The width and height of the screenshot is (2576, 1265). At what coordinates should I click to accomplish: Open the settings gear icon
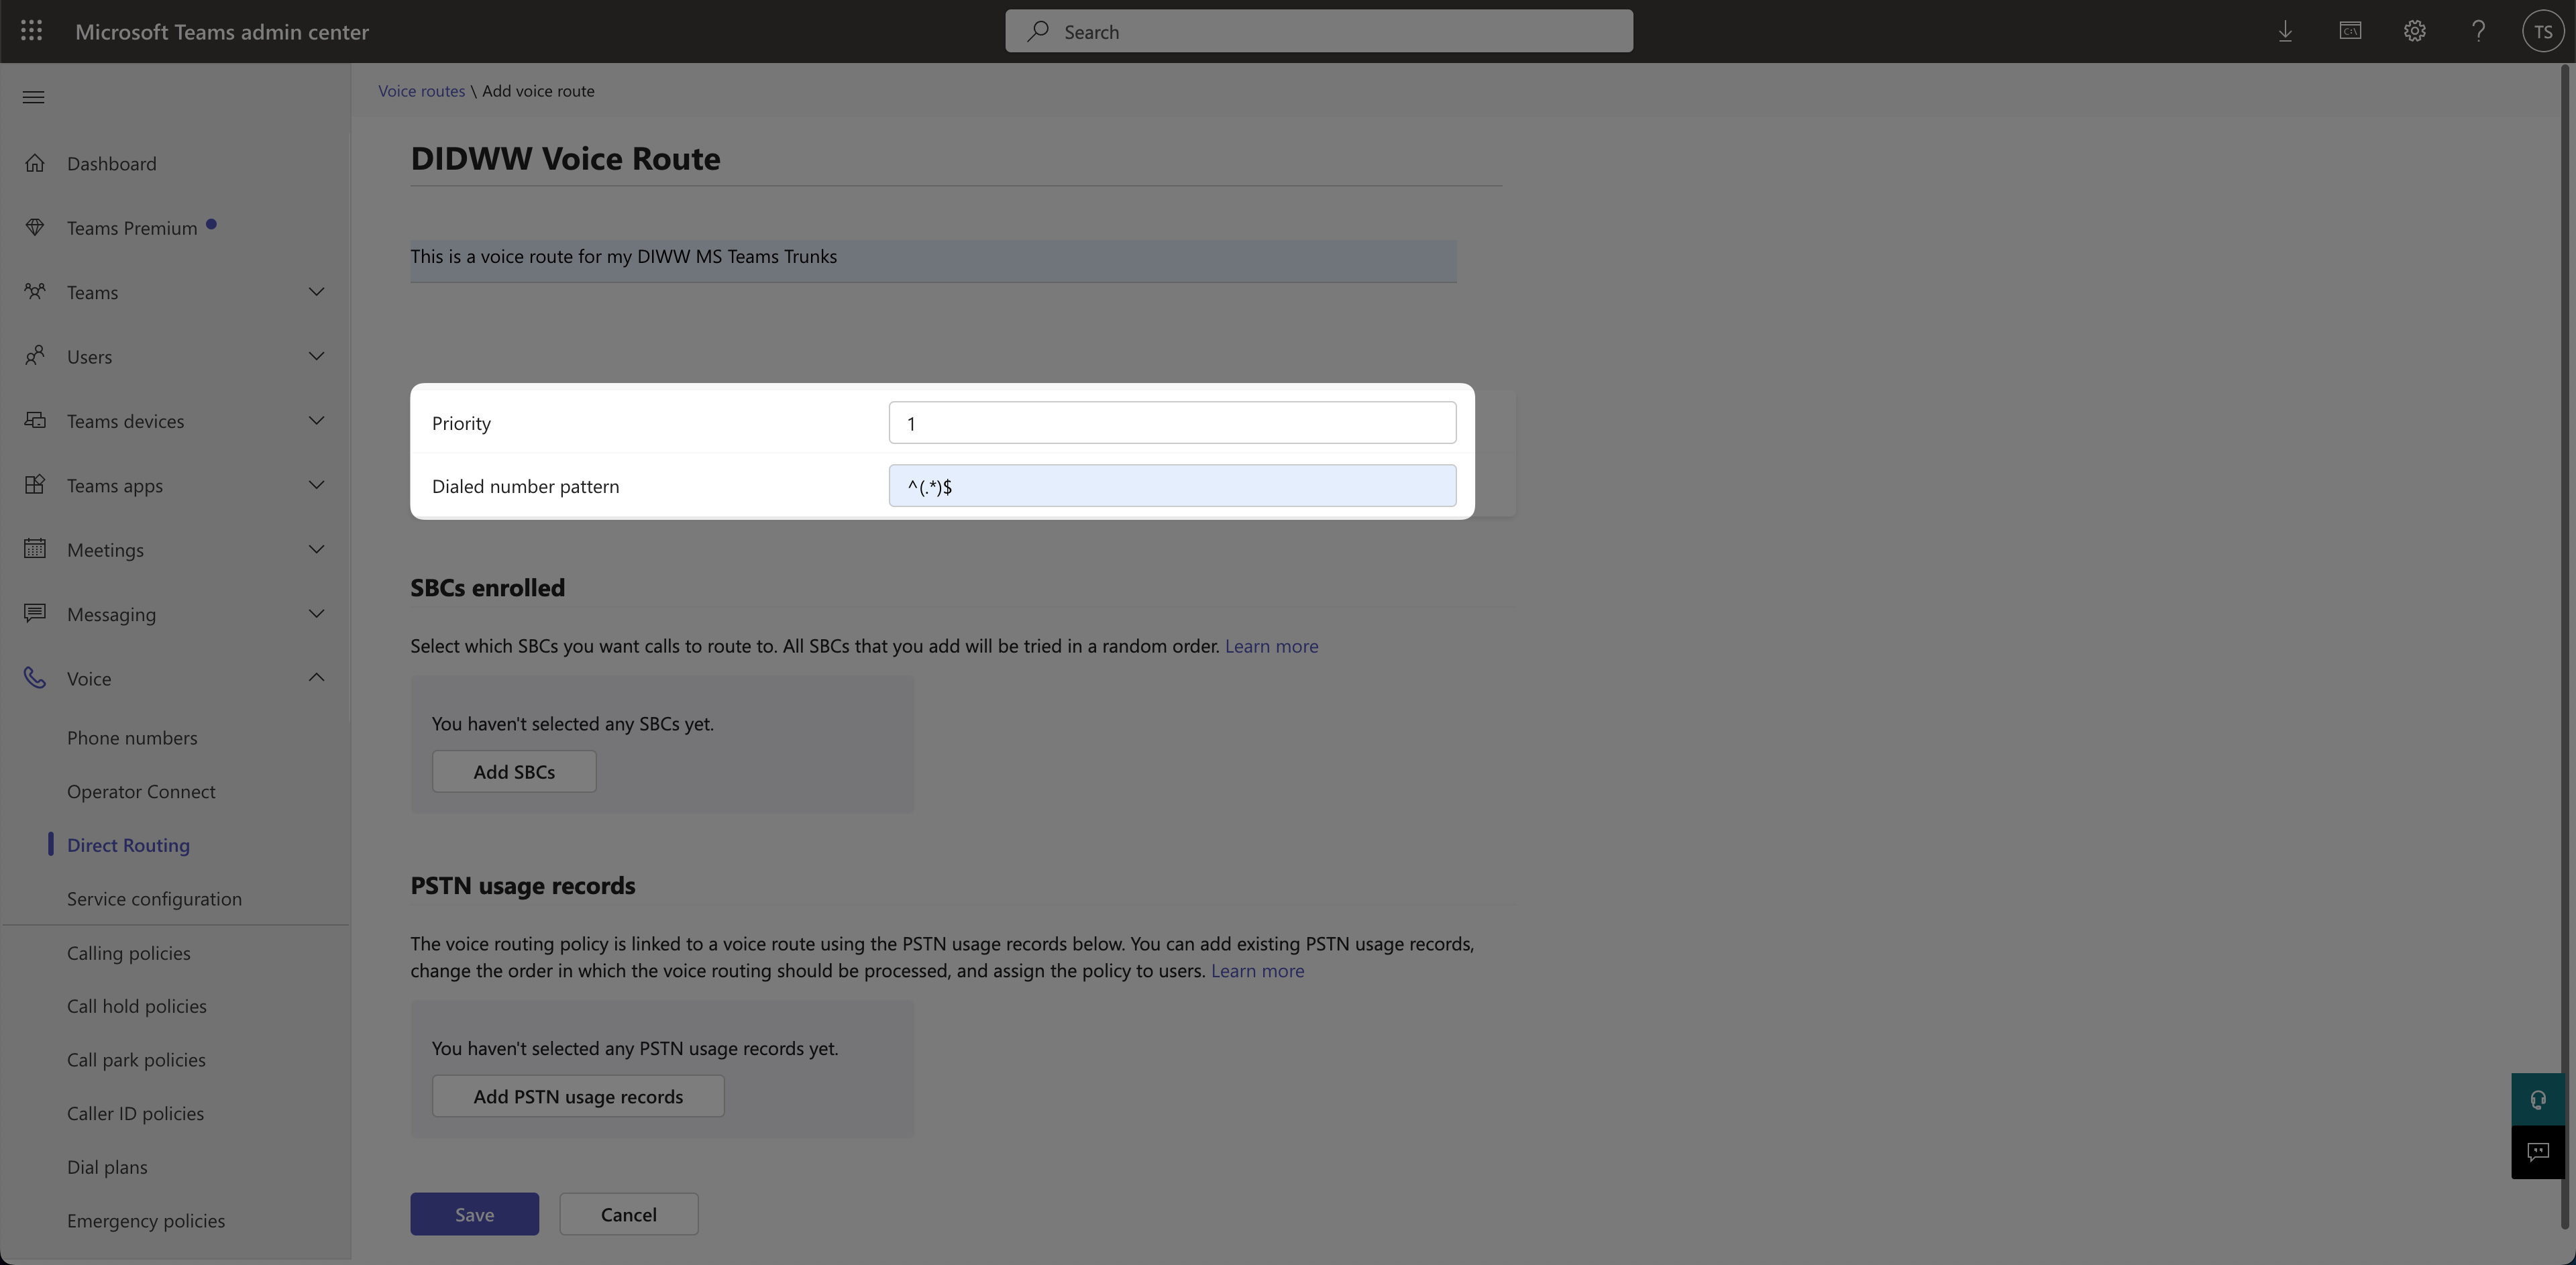point(2414,31)
